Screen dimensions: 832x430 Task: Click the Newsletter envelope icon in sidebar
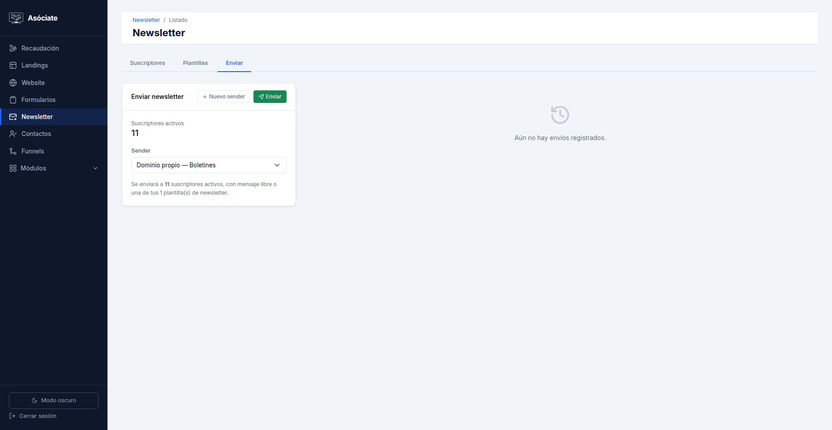coord(13,117)
